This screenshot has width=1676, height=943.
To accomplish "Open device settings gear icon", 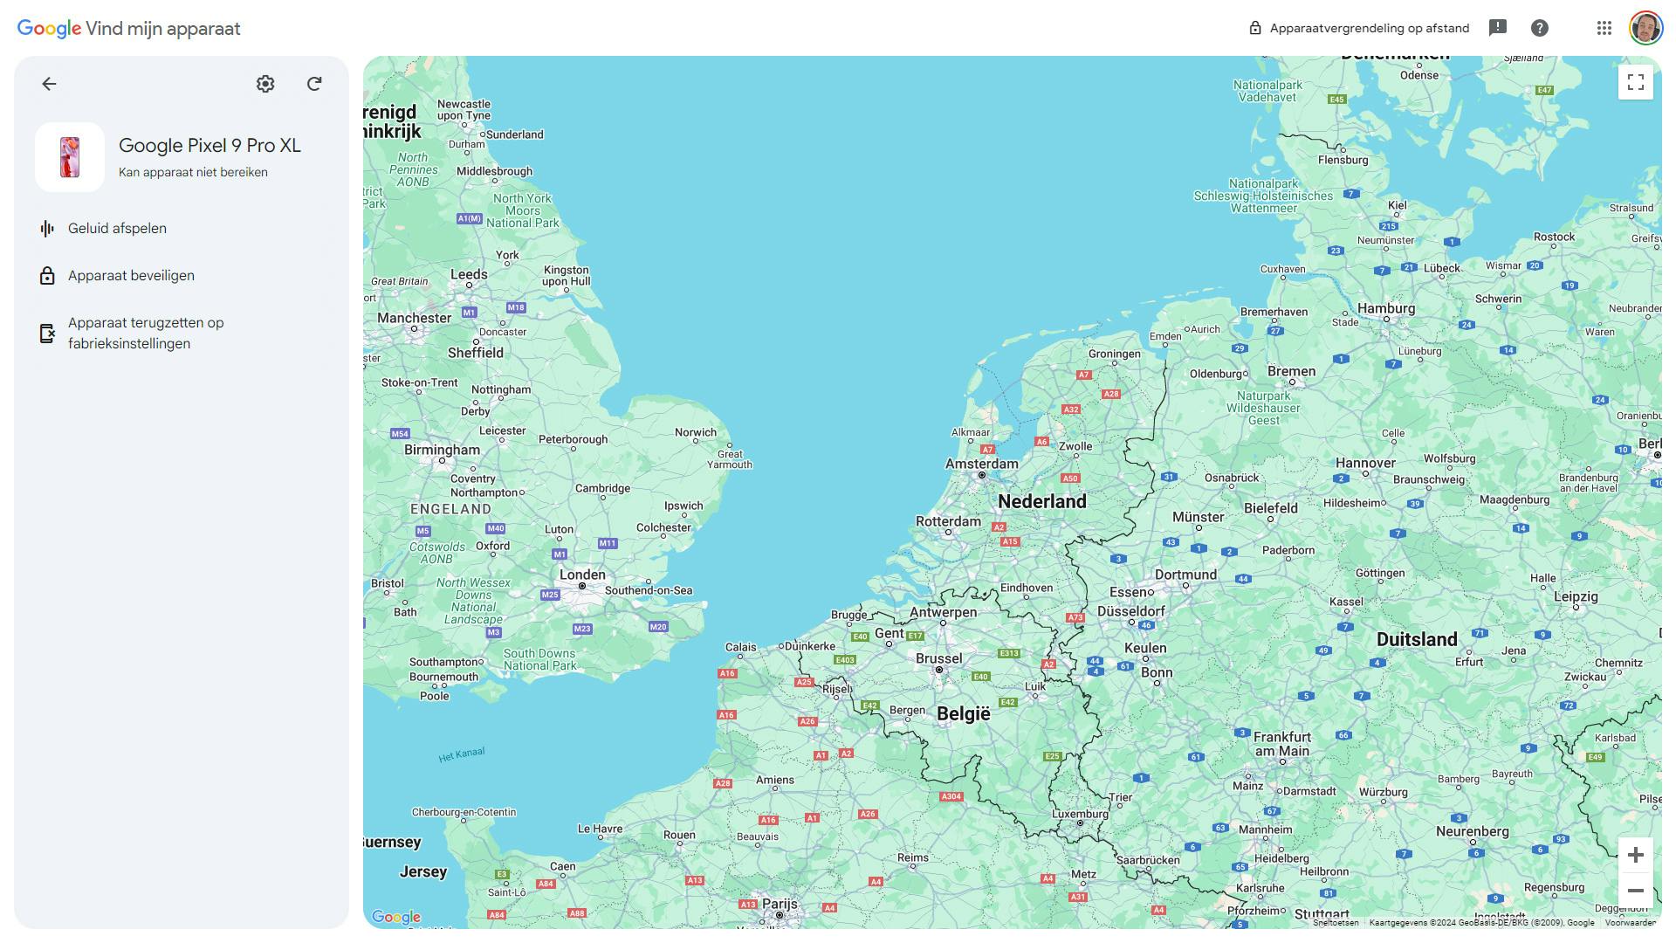I will click(x=265, y=84).
